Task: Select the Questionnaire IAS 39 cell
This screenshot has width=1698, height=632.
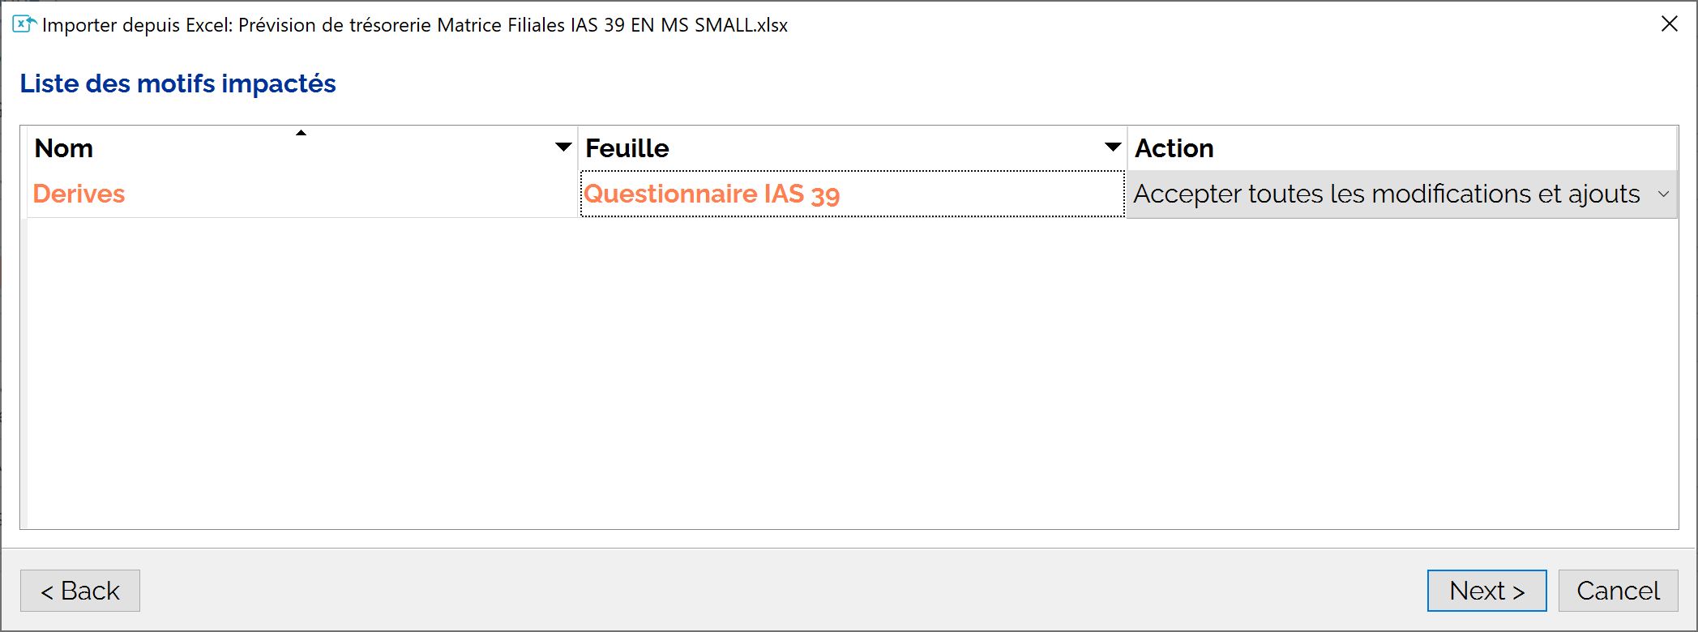Action: pos(853,194)
